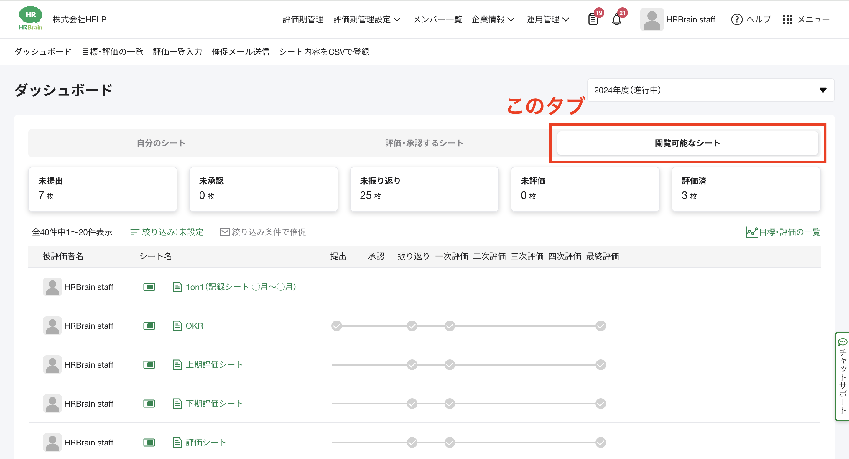Open the grid menu icon

click(x=787, y=19)
